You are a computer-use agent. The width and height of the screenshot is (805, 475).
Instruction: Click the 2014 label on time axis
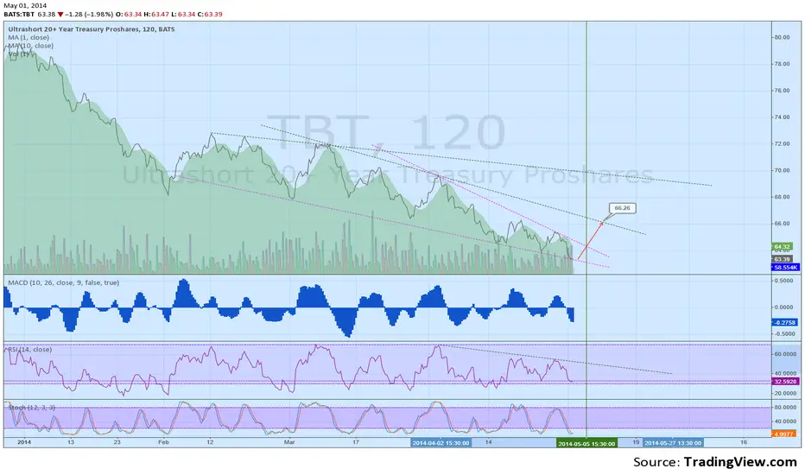pos(24,442)
